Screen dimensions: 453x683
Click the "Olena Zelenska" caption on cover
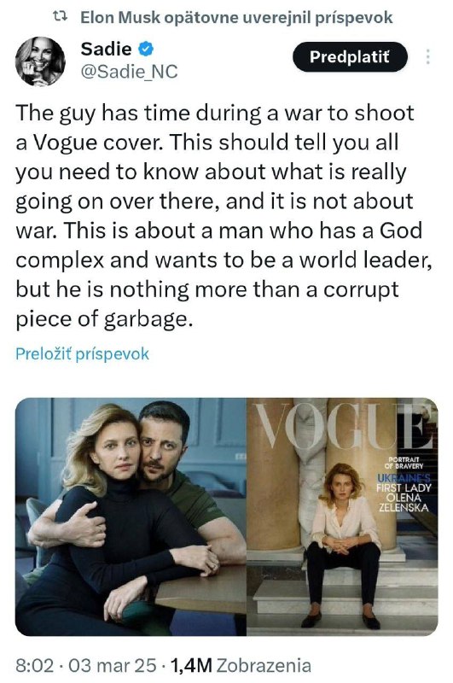(x=404, y=503)
